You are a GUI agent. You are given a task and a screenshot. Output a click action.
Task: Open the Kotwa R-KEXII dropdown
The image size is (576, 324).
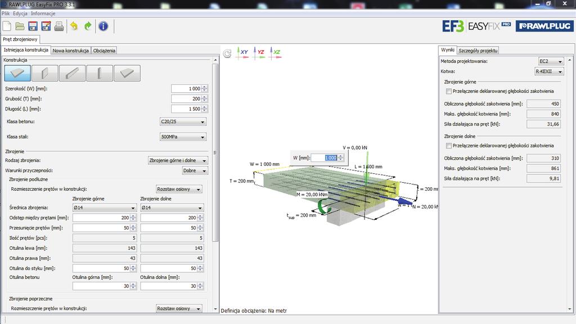pos(549,71)
